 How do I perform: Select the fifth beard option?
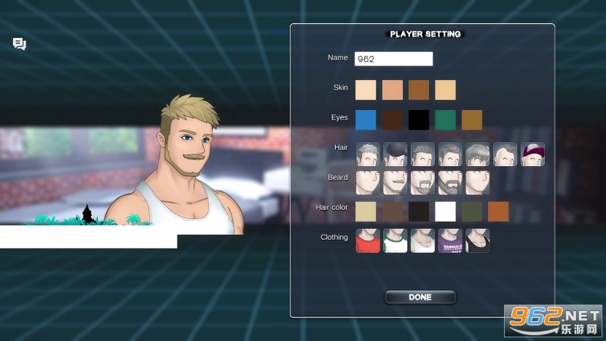pos(477,182)
